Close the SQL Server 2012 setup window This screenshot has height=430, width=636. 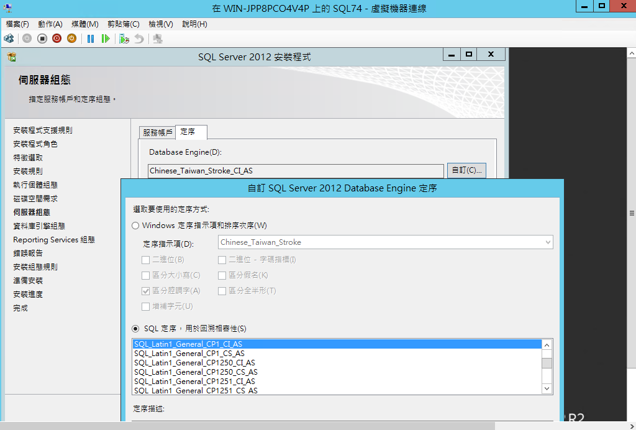491,54
